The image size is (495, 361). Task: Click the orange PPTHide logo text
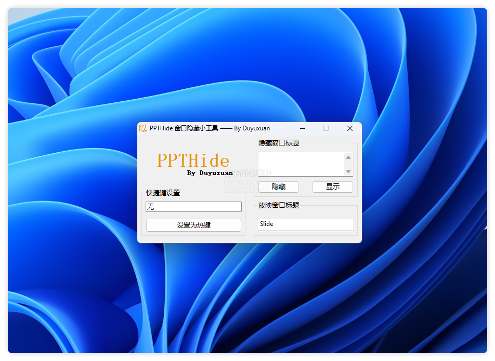point(193,161)
